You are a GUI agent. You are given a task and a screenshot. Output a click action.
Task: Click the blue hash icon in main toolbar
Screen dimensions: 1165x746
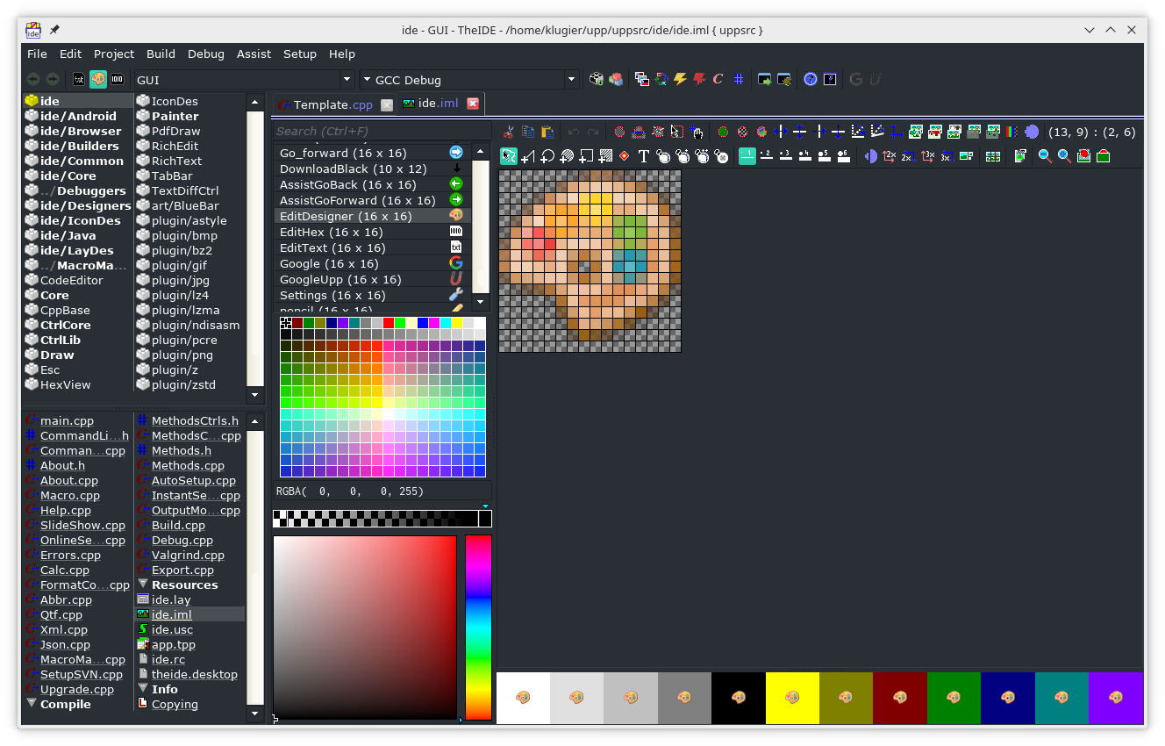point(739,79)
